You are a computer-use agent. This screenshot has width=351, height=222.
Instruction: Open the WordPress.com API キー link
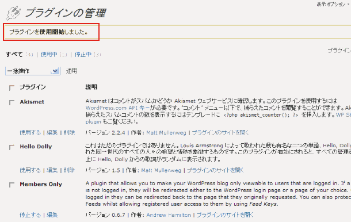pyautogui.click(x=118, y=108)
